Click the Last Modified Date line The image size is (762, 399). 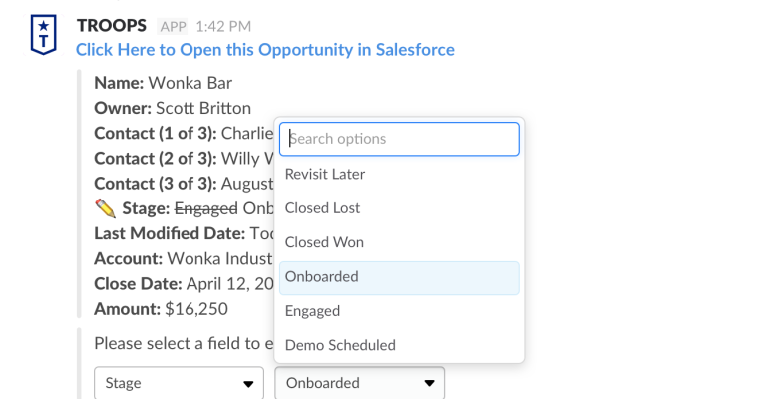180,233
